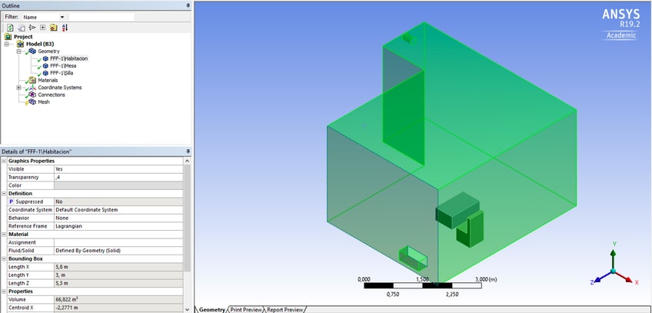Click the Clear search eraser icon in Outline
Viewport: 652px width, 313px height.
click(22, 28)
